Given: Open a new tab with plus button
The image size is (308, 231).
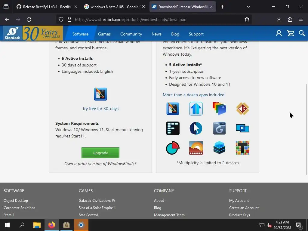Looking at the screenshot, I should [222, 7].
